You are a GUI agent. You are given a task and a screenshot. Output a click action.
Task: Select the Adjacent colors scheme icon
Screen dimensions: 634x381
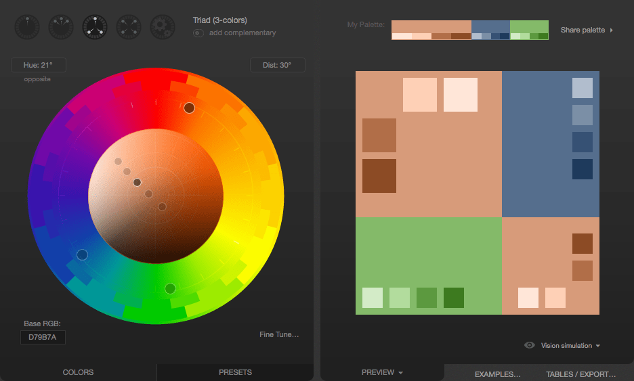click(61, 26)
